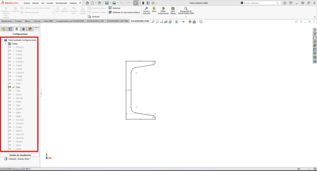Click the Previous view icon

[162, 22]
